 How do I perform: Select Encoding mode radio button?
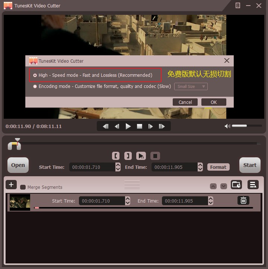click(35, 86)
